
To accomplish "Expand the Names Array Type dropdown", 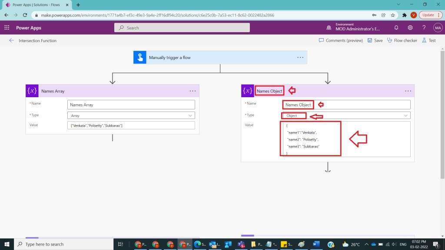I will (x=190, y=115).
